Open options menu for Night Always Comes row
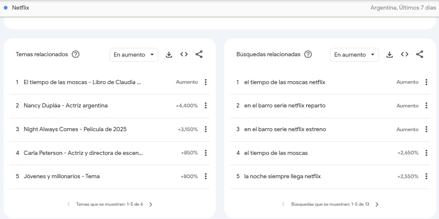Viewport: 439px width, 219px height. pyautogui.click(x=206, y=129)
